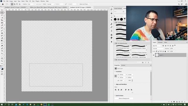Image resolution: width=188 pixels, height=106 pixels.
Task: Open the Opacity dropdown arrow
Action: click(x=174, y=49)
